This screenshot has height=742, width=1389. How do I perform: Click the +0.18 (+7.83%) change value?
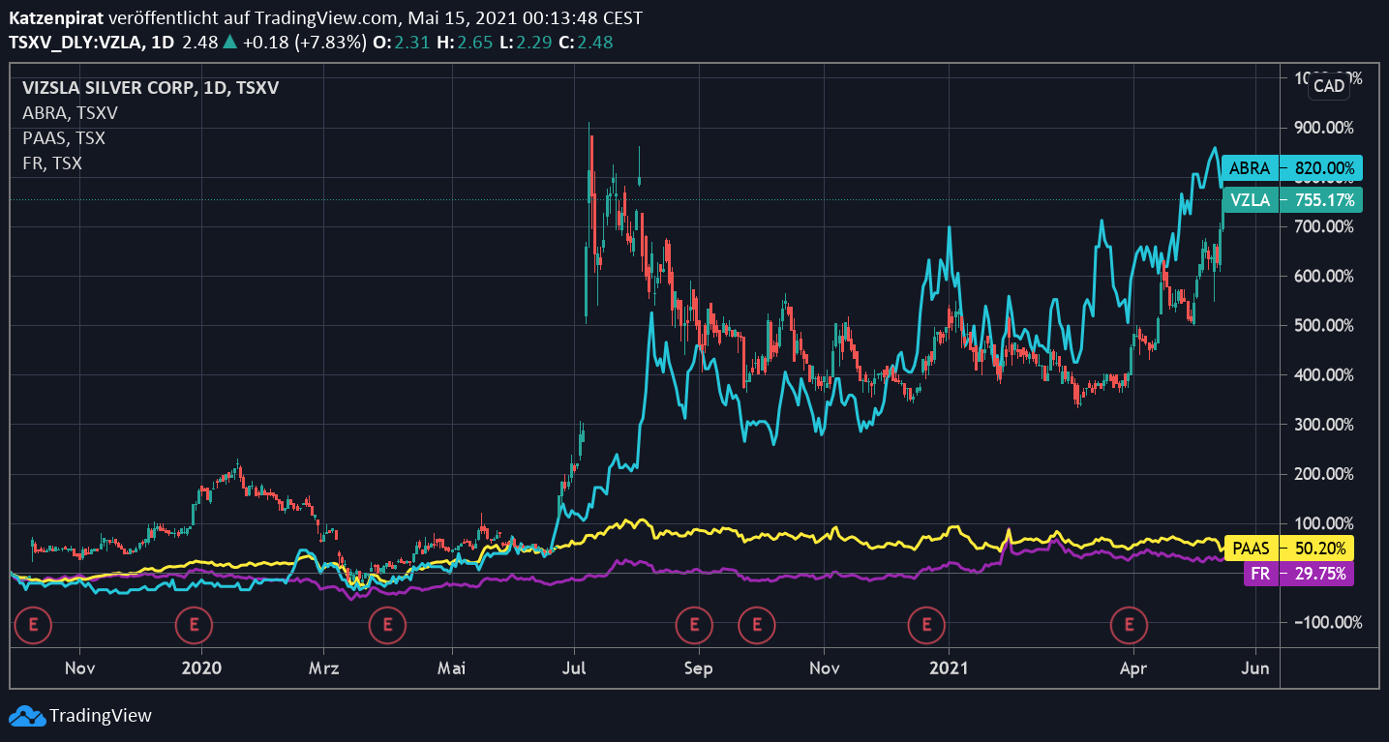(x=304, y=43)
